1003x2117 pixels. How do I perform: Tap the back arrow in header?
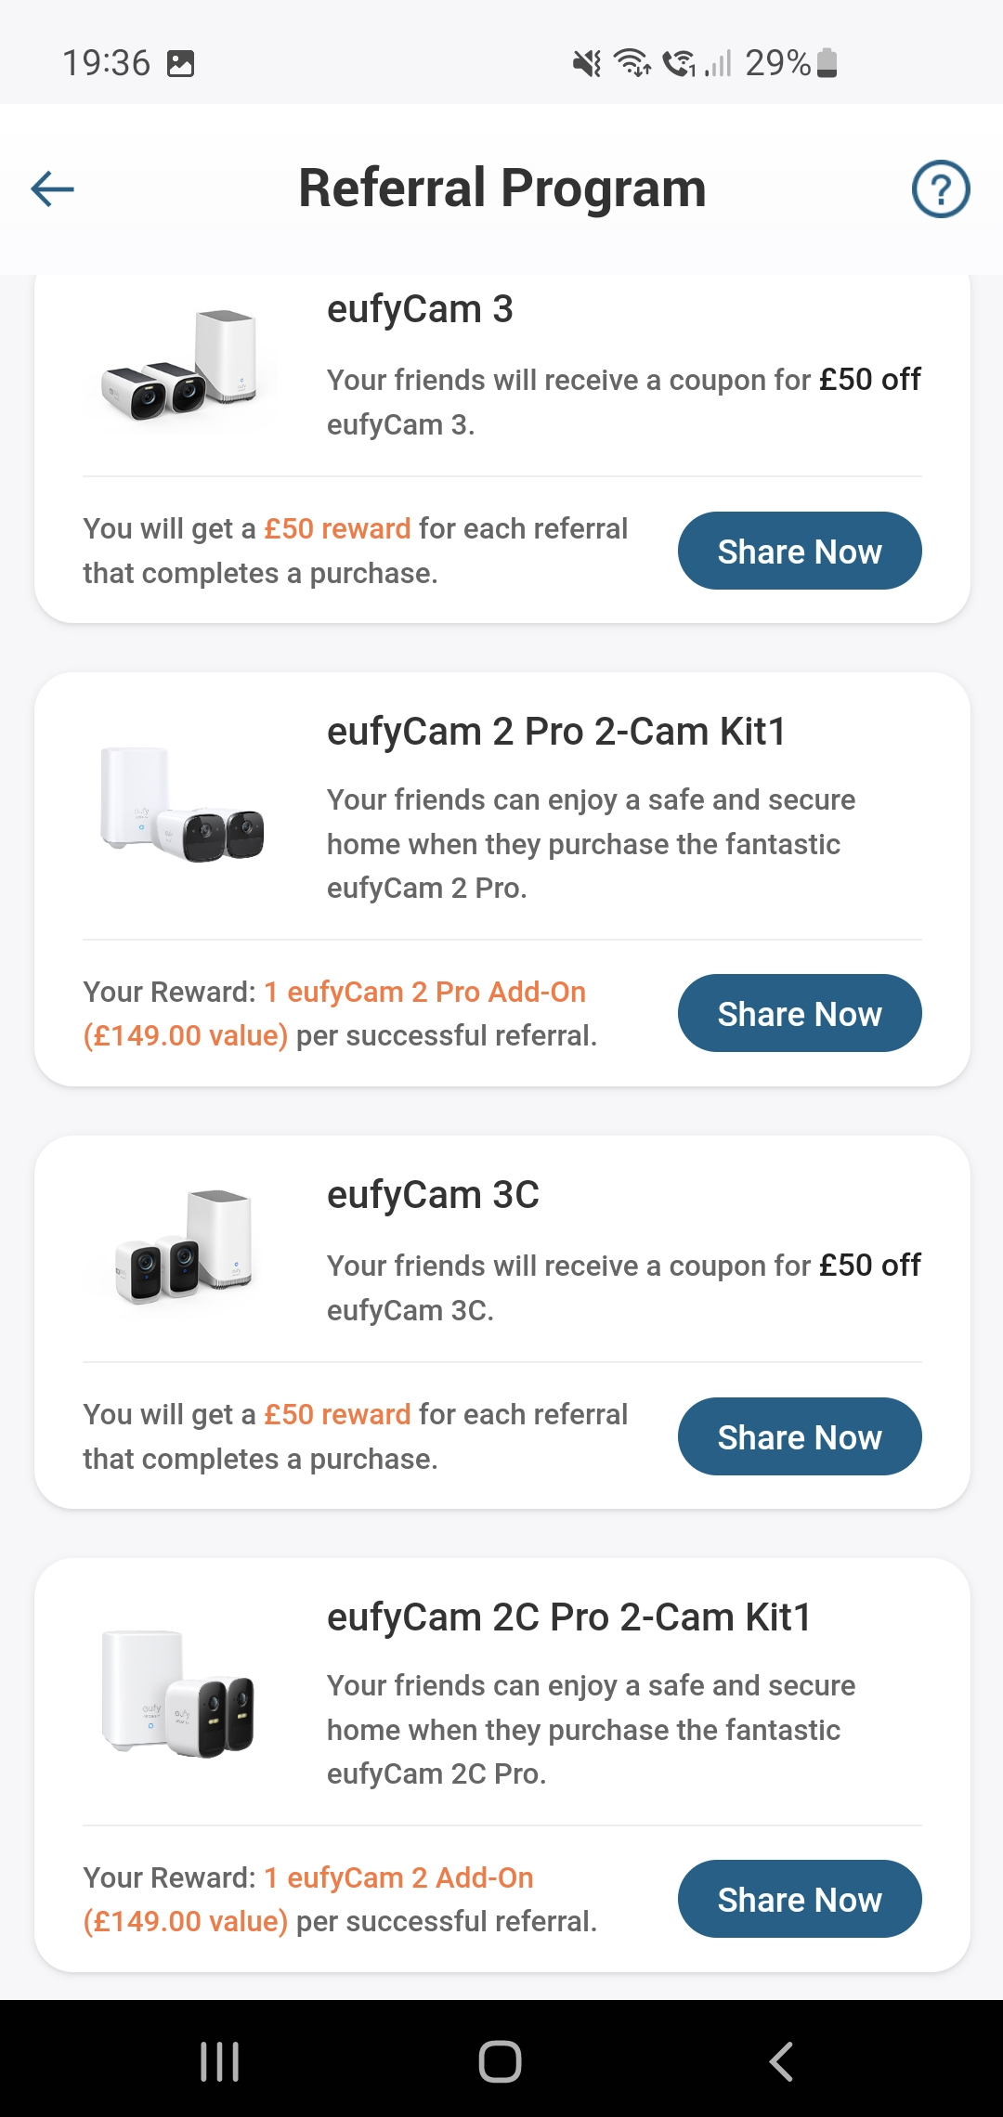(x=52, y=189)
